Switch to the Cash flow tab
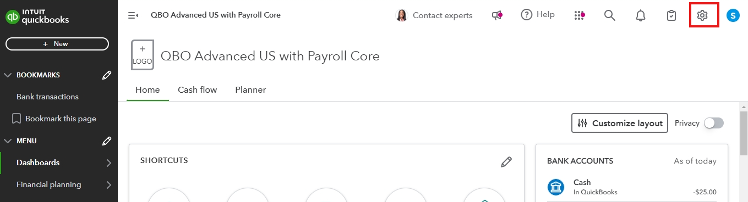Image resolution: width=748 pixels, height=202 pixels. [197, 89]
